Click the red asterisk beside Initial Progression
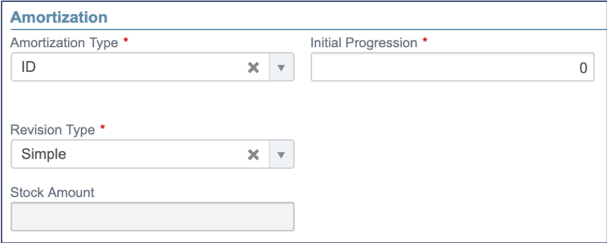Viewport: 607px width, 243px height. 425,42
